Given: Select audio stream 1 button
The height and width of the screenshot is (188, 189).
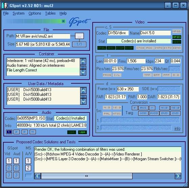Looking at the screenshot, I should click(9, 132).
